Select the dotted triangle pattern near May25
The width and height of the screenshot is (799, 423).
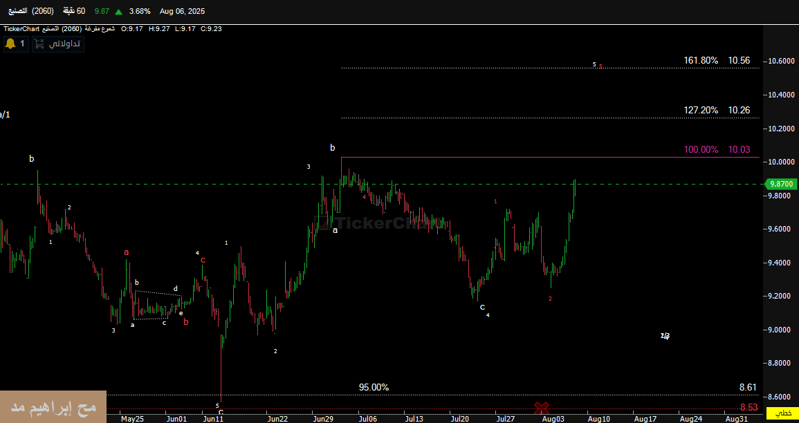(x=158, y=304)
